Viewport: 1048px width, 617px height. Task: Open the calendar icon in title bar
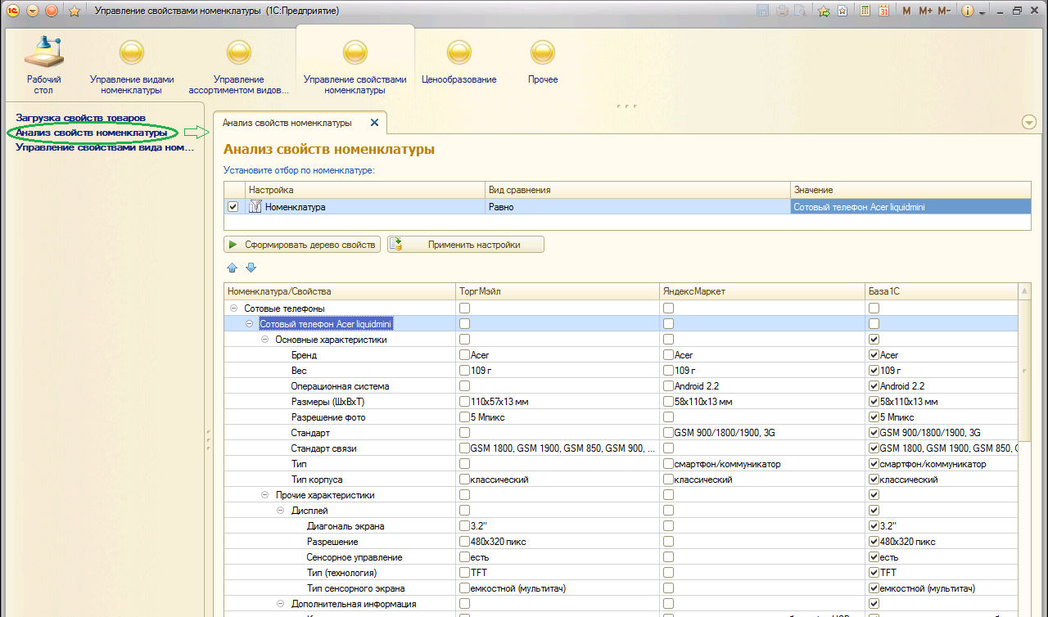point(884,11)
